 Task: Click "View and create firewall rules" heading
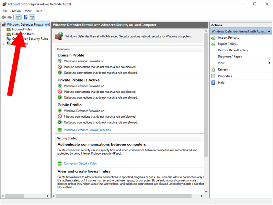(x=84, y=171)
